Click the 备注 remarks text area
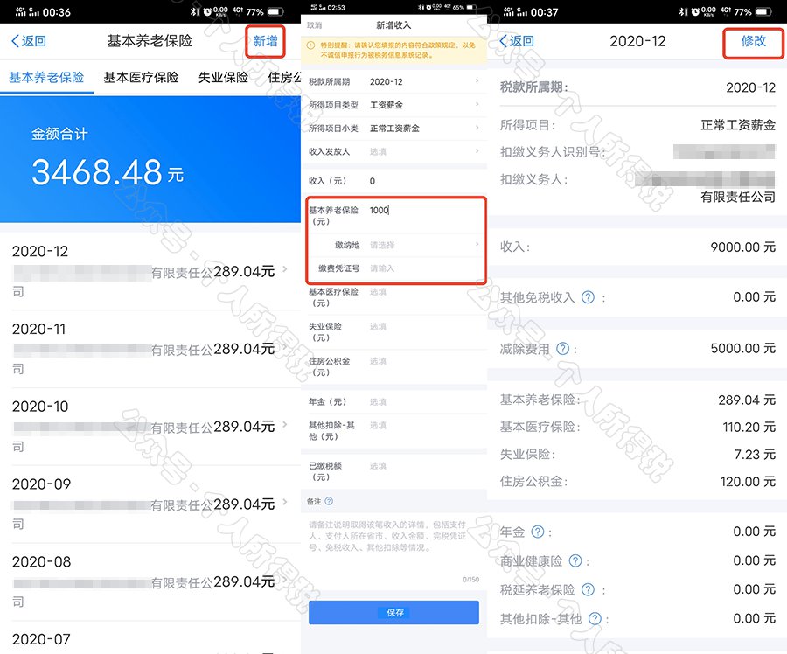Screen dimensions: 787x654 (394, 550)
